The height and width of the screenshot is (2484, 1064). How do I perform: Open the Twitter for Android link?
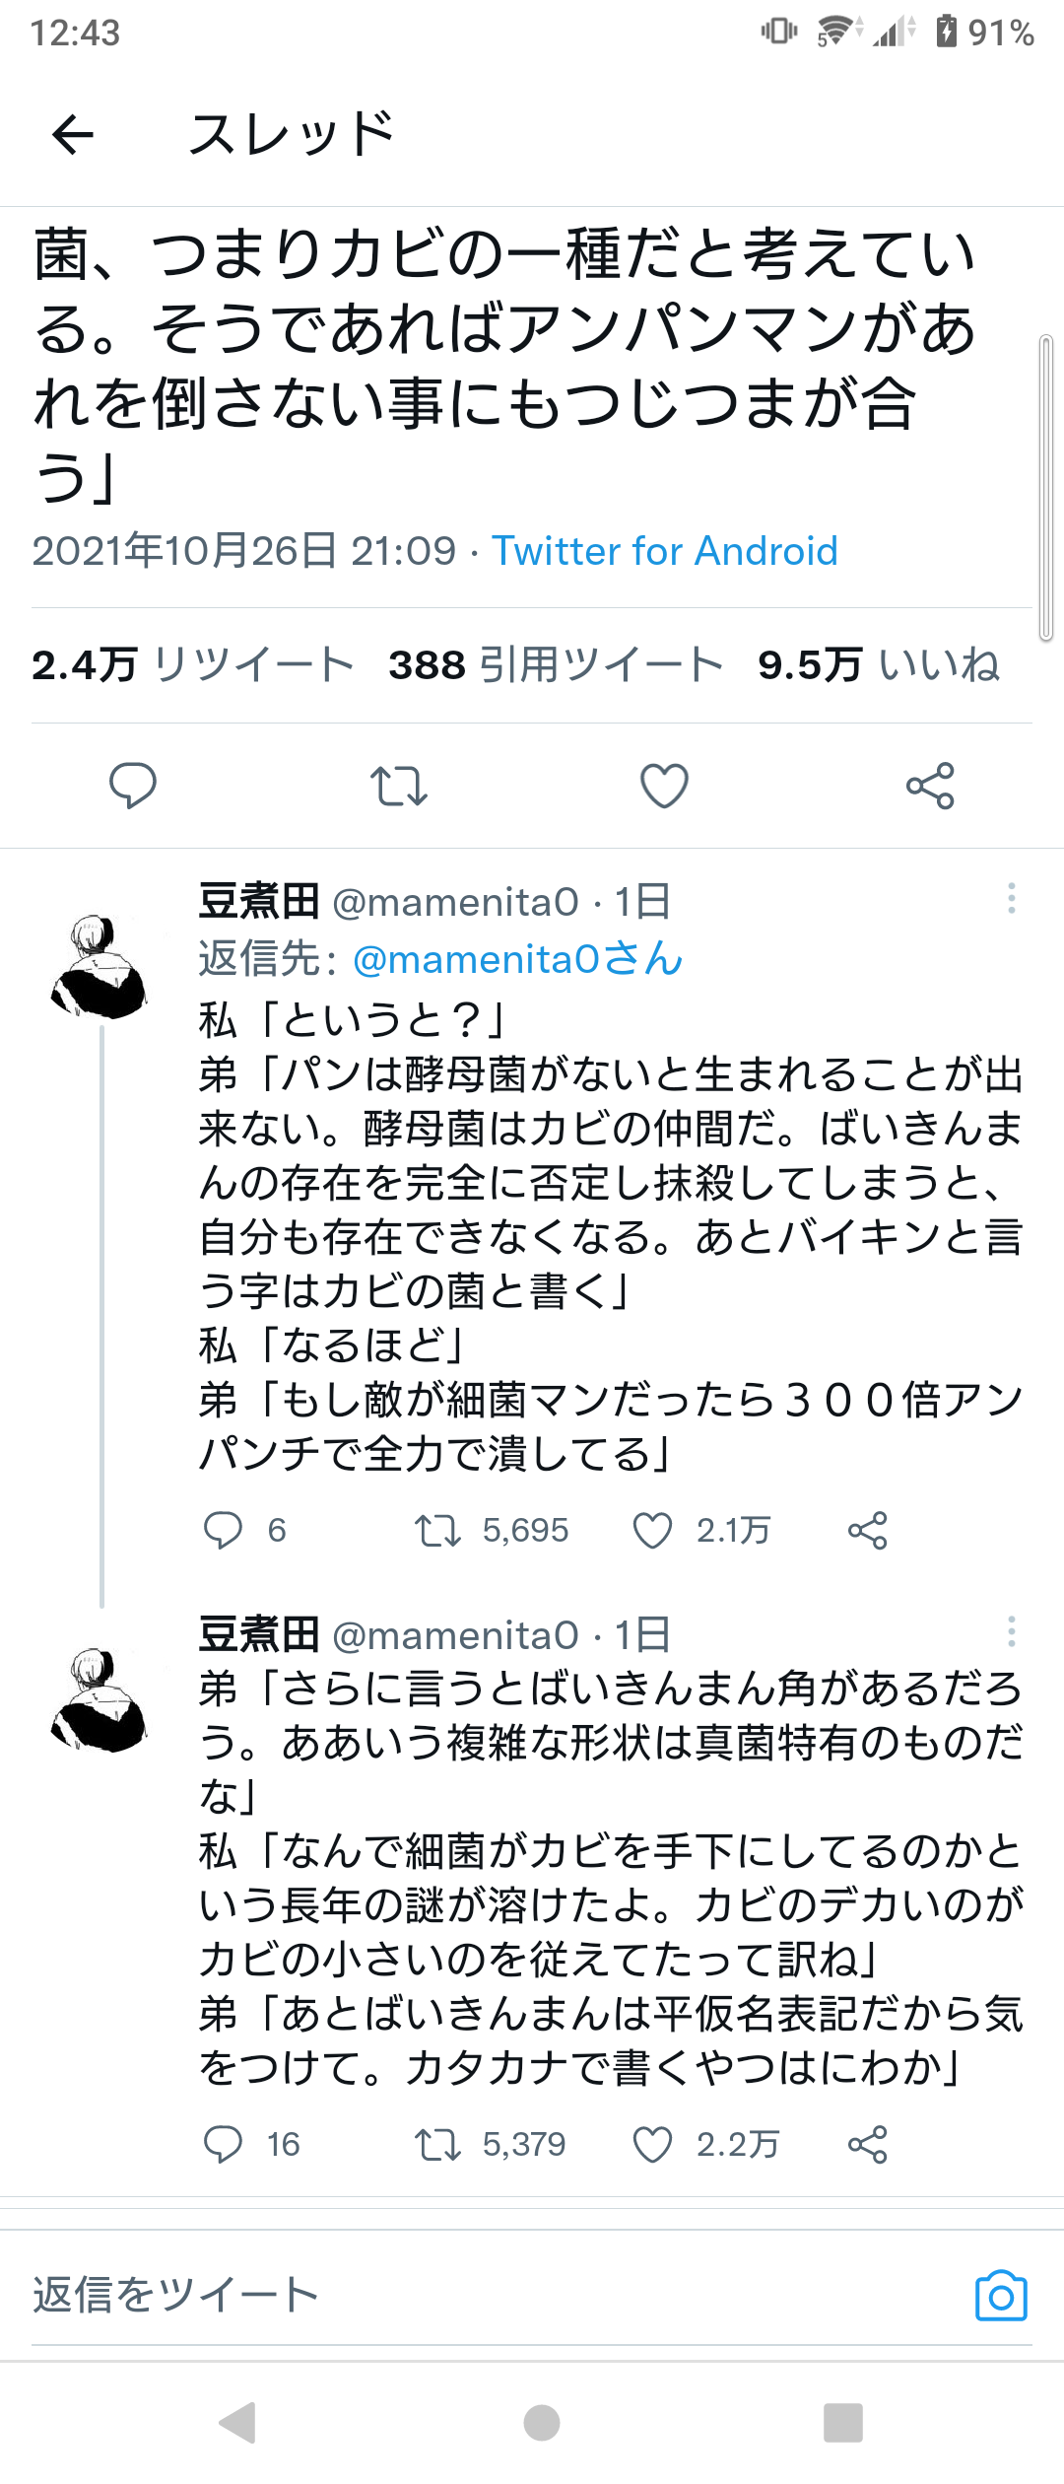pos(665,551)
